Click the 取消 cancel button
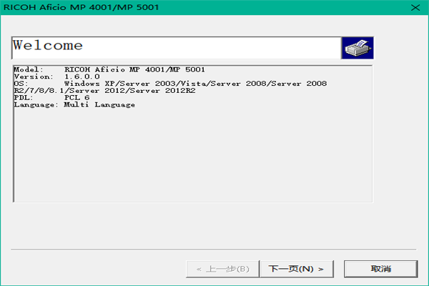 [x=381, y=269]
